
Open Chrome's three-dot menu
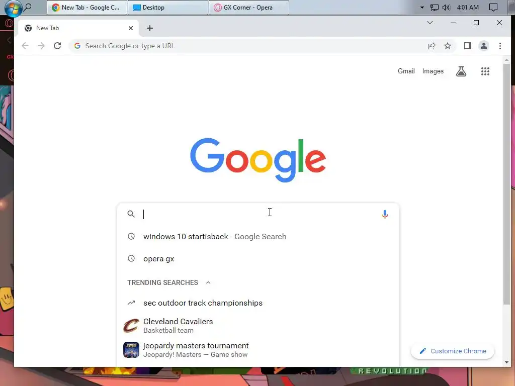500,46
